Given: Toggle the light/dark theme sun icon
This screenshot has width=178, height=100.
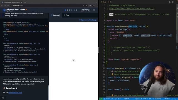Looking at the screenshot, I should [x=94, y=10].
